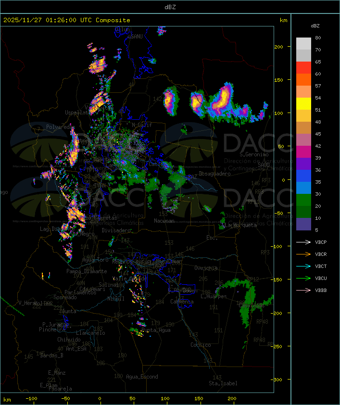
Task: Click the Pasarela place label
Action: [x=60, y=389]
